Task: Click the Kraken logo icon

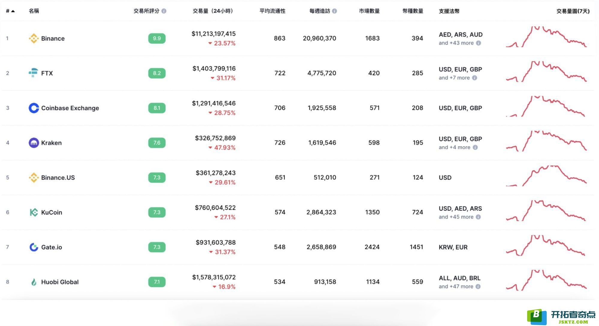Action: 34,143
